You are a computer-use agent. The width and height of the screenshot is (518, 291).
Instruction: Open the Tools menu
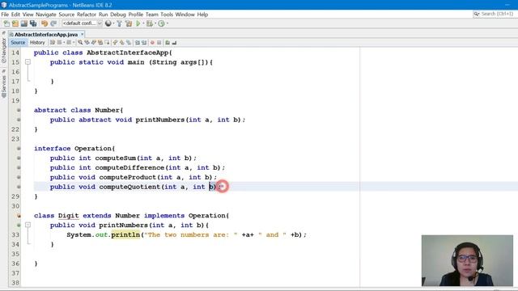[167, 15]
